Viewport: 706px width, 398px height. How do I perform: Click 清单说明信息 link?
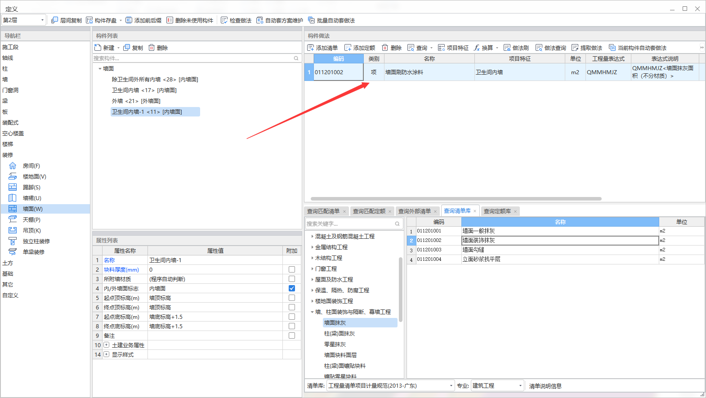coord(545,386)
